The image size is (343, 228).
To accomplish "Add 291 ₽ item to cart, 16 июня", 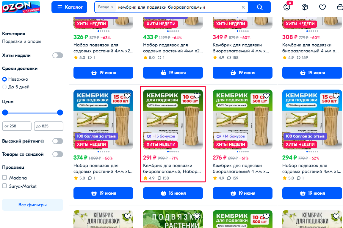I will click(x=173, y=193).
